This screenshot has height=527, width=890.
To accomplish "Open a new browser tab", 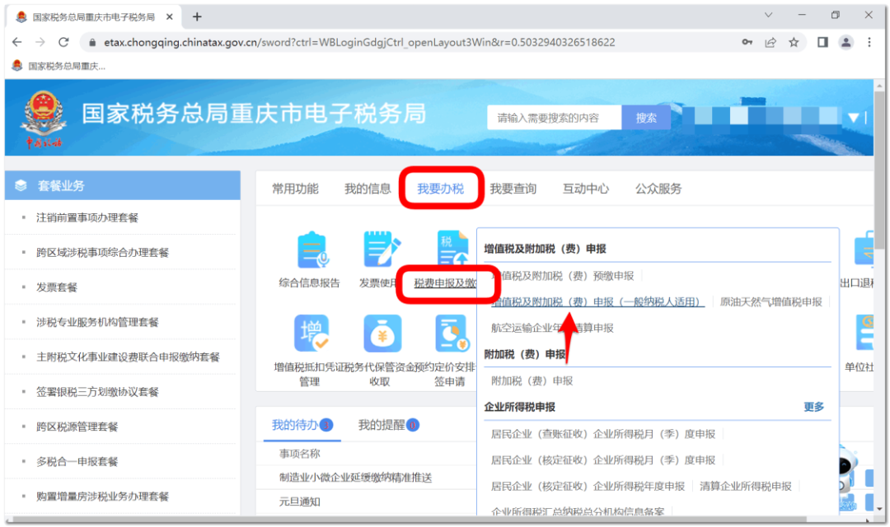I will coord(197,17).
